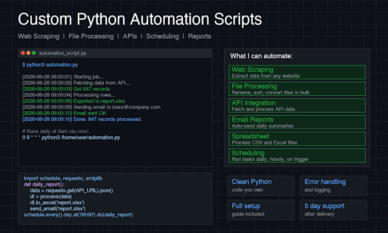
Task: Select the Error handling feature box
Action: tap(333, 186)
